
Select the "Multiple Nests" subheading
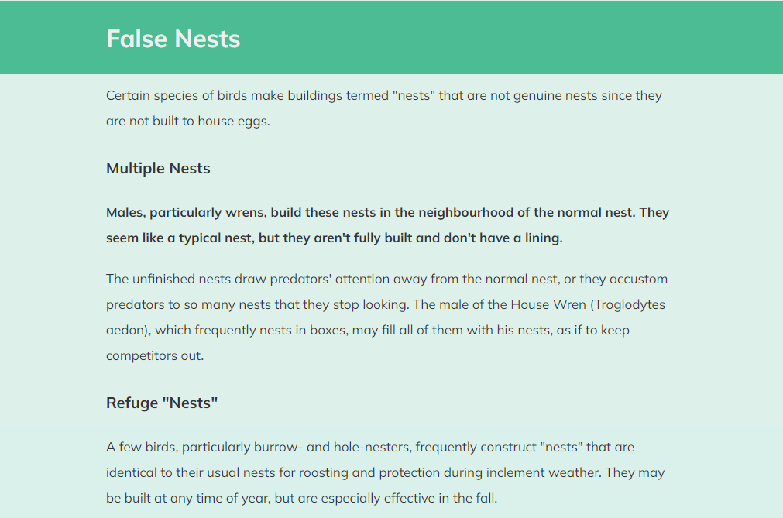click(x=158, y=169)
